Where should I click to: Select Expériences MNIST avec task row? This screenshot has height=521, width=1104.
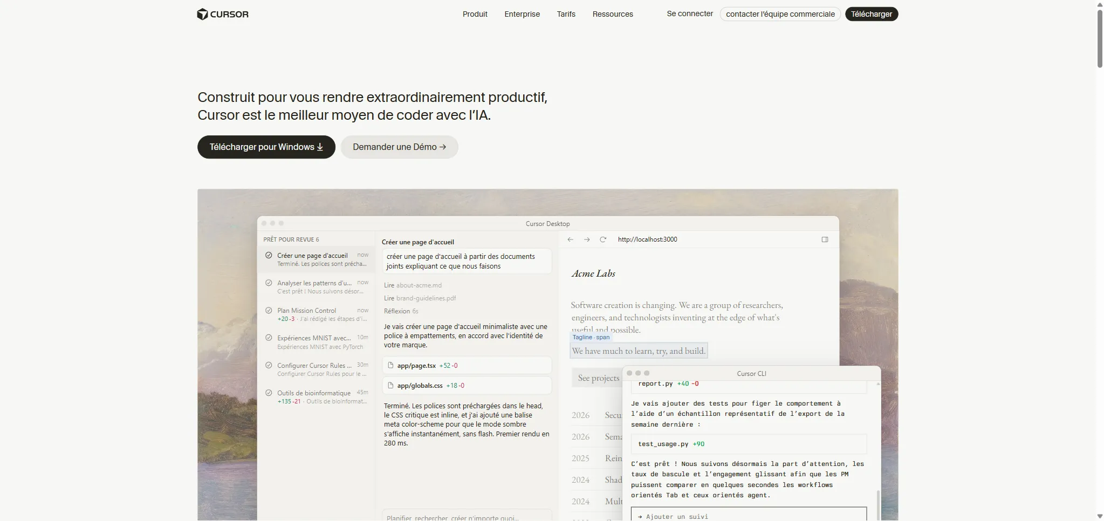(x=316, y=342)
